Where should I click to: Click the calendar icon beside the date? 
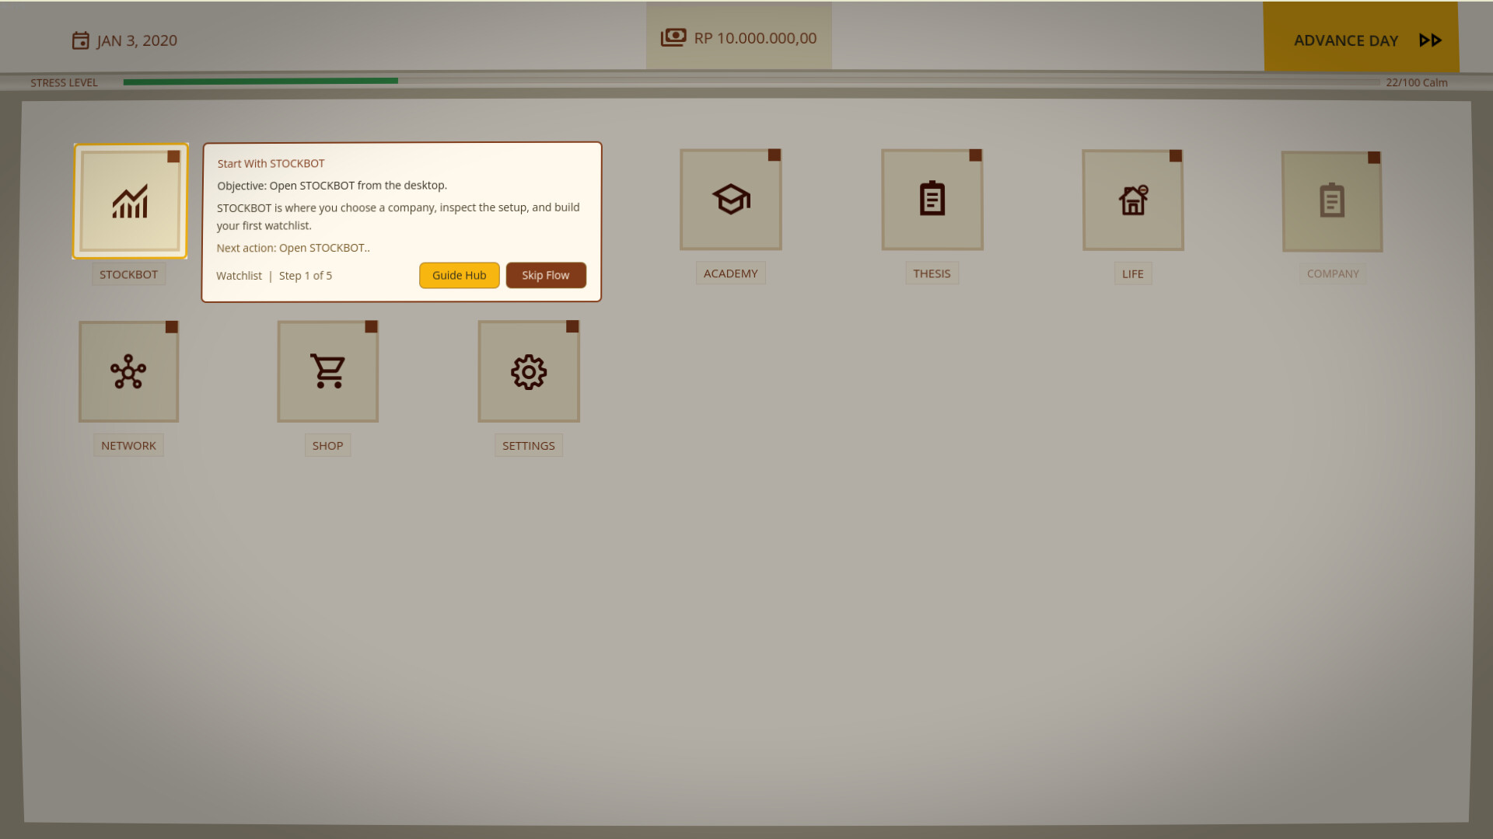tap(80, 40)
